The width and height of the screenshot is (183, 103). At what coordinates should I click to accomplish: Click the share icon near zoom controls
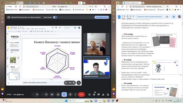(x=79, y=83)
